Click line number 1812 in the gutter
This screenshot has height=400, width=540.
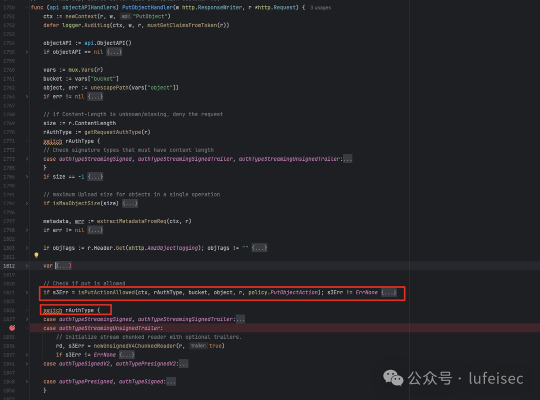tap(9, 266)
